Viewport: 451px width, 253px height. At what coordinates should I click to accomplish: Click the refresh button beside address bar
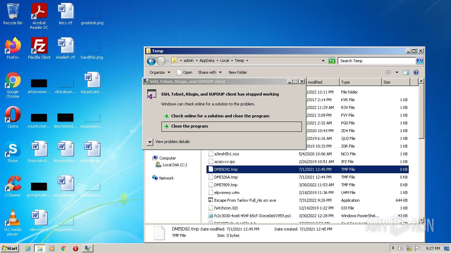tap(332, 61)
